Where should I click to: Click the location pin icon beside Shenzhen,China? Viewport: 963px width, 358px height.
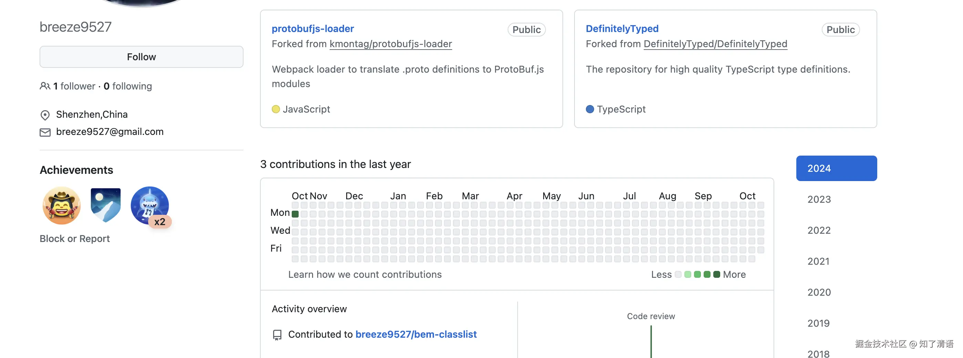(45, 115)
